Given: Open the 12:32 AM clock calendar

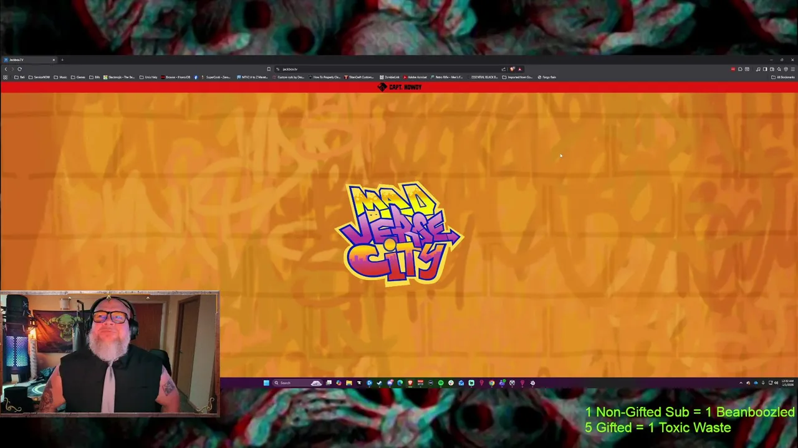Looking at the screenshot, I should point(788,383).
